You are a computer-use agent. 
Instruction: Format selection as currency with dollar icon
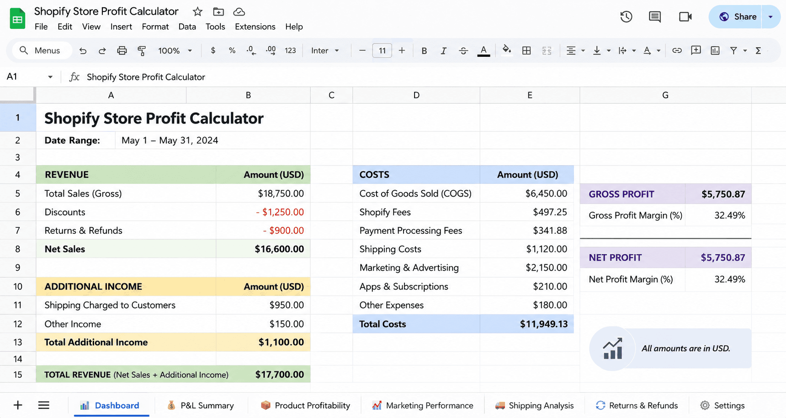point(213,51)
